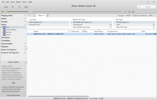Go back with the left arrow

[29, 15]
